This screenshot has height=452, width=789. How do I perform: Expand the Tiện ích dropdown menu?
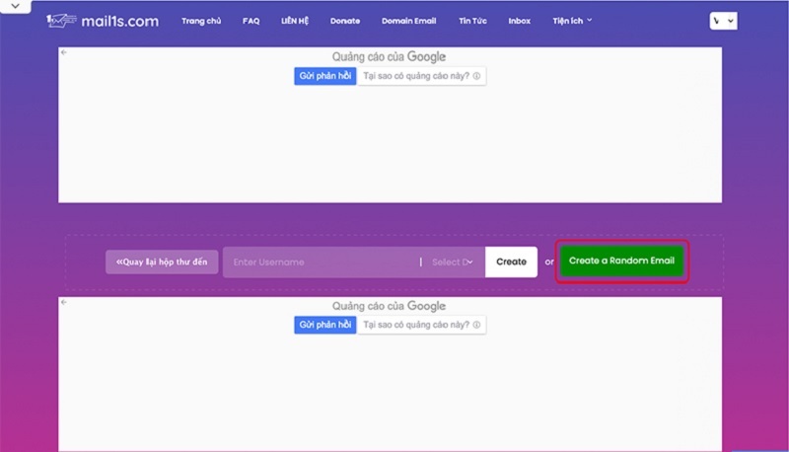pyautogui.click(x=572, y=21)
